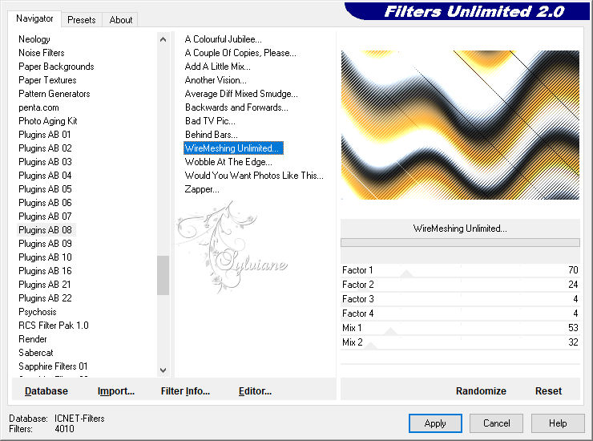593x441 pixels.
Task: Select Plugins AB 09 category
Action: click(45, 244)
